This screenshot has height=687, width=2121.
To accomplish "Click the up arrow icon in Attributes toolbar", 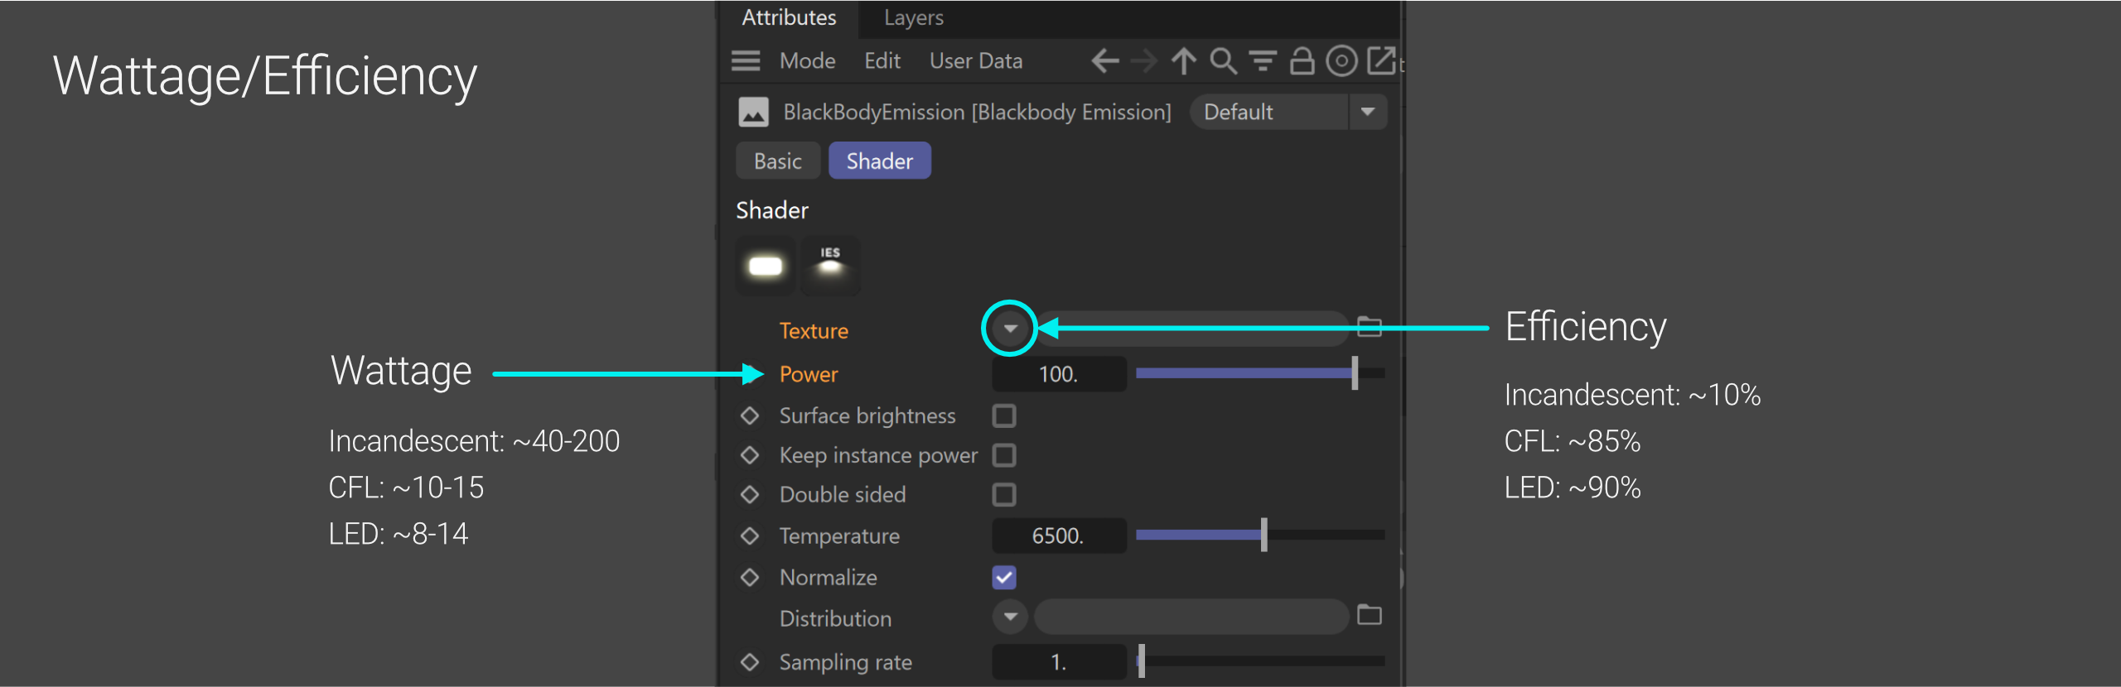I will coord(1183,61).
